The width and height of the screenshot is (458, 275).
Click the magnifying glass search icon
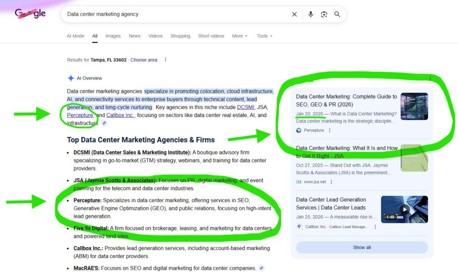pyautogui.click(x=337, y=14)
